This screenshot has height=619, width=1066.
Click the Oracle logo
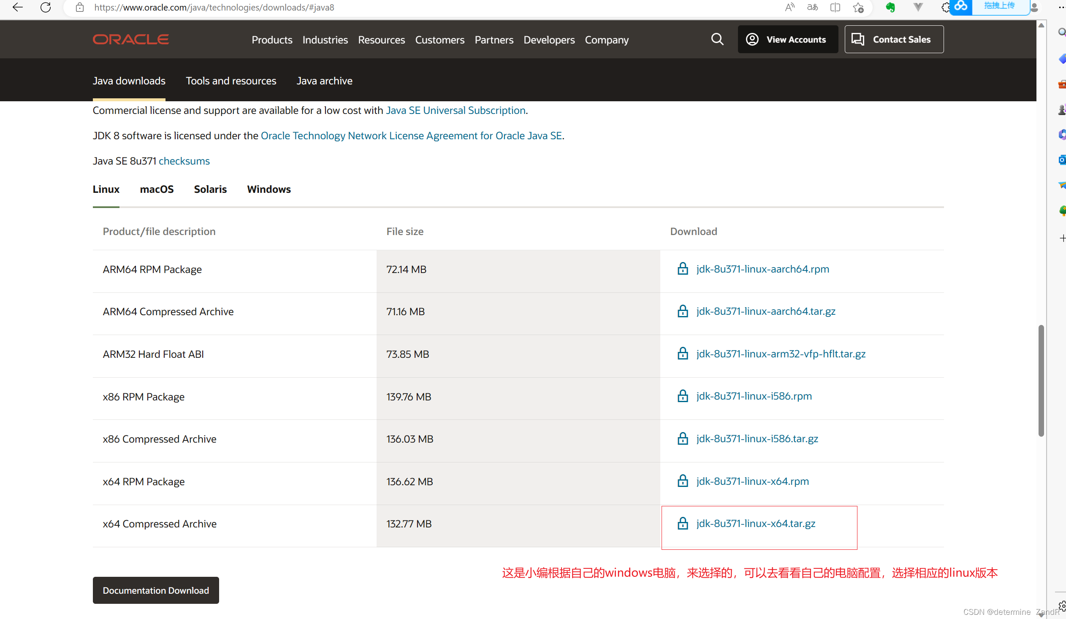(x=131, y=39)
